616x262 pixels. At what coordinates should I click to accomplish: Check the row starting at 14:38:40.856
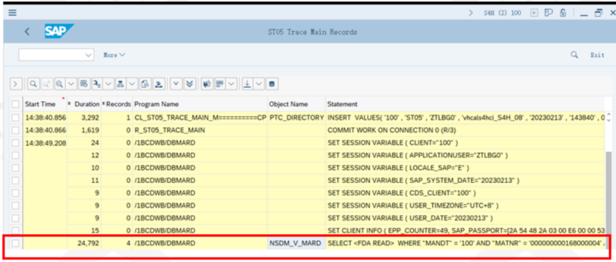pyautogui.click(x=15, y=117)
